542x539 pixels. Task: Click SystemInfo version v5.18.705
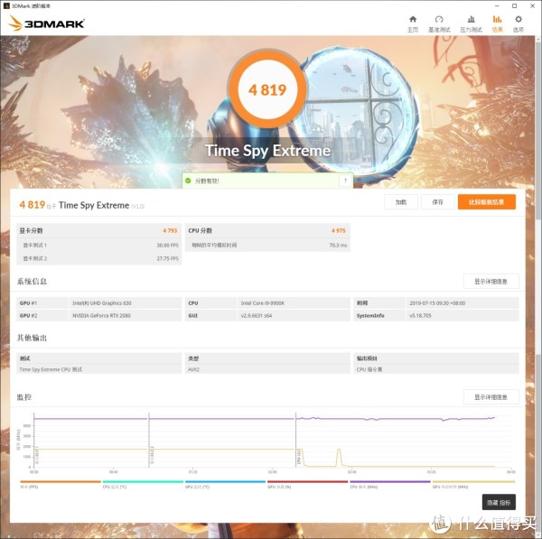coord(420,315)
